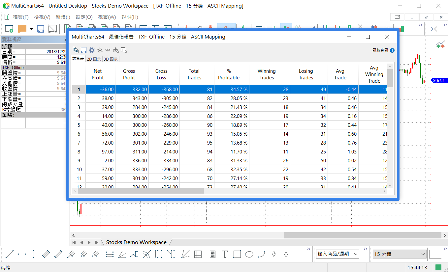Screen dimensions: 448x272
Task: Switch to the 試算表 tab
Action: 78,59
